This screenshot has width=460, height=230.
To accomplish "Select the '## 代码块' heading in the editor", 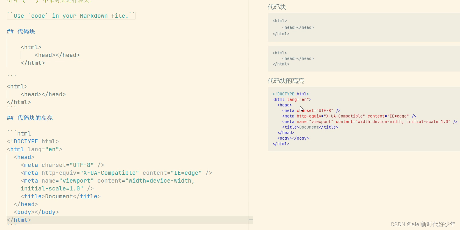I will click(x=21, y=31).
